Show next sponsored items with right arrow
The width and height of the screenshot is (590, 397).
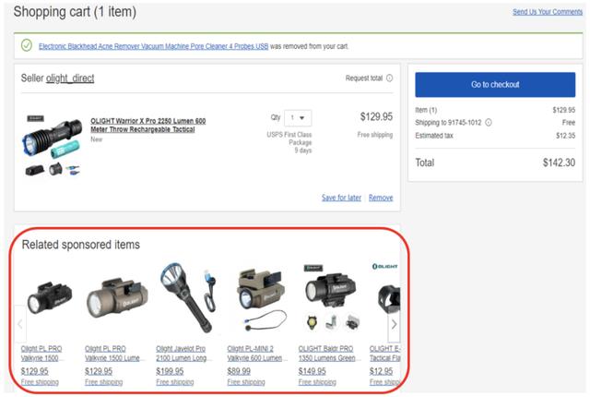tap(394, 324)
